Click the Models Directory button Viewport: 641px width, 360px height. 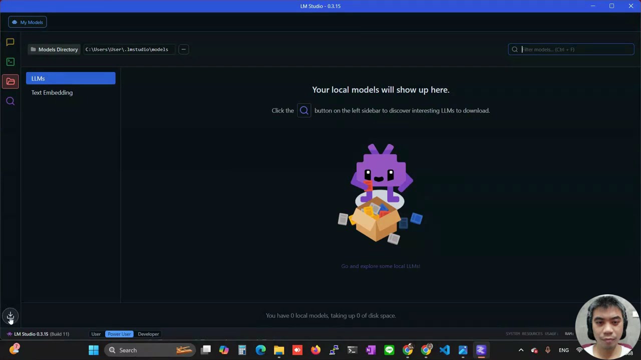click(x=54, y=49)
